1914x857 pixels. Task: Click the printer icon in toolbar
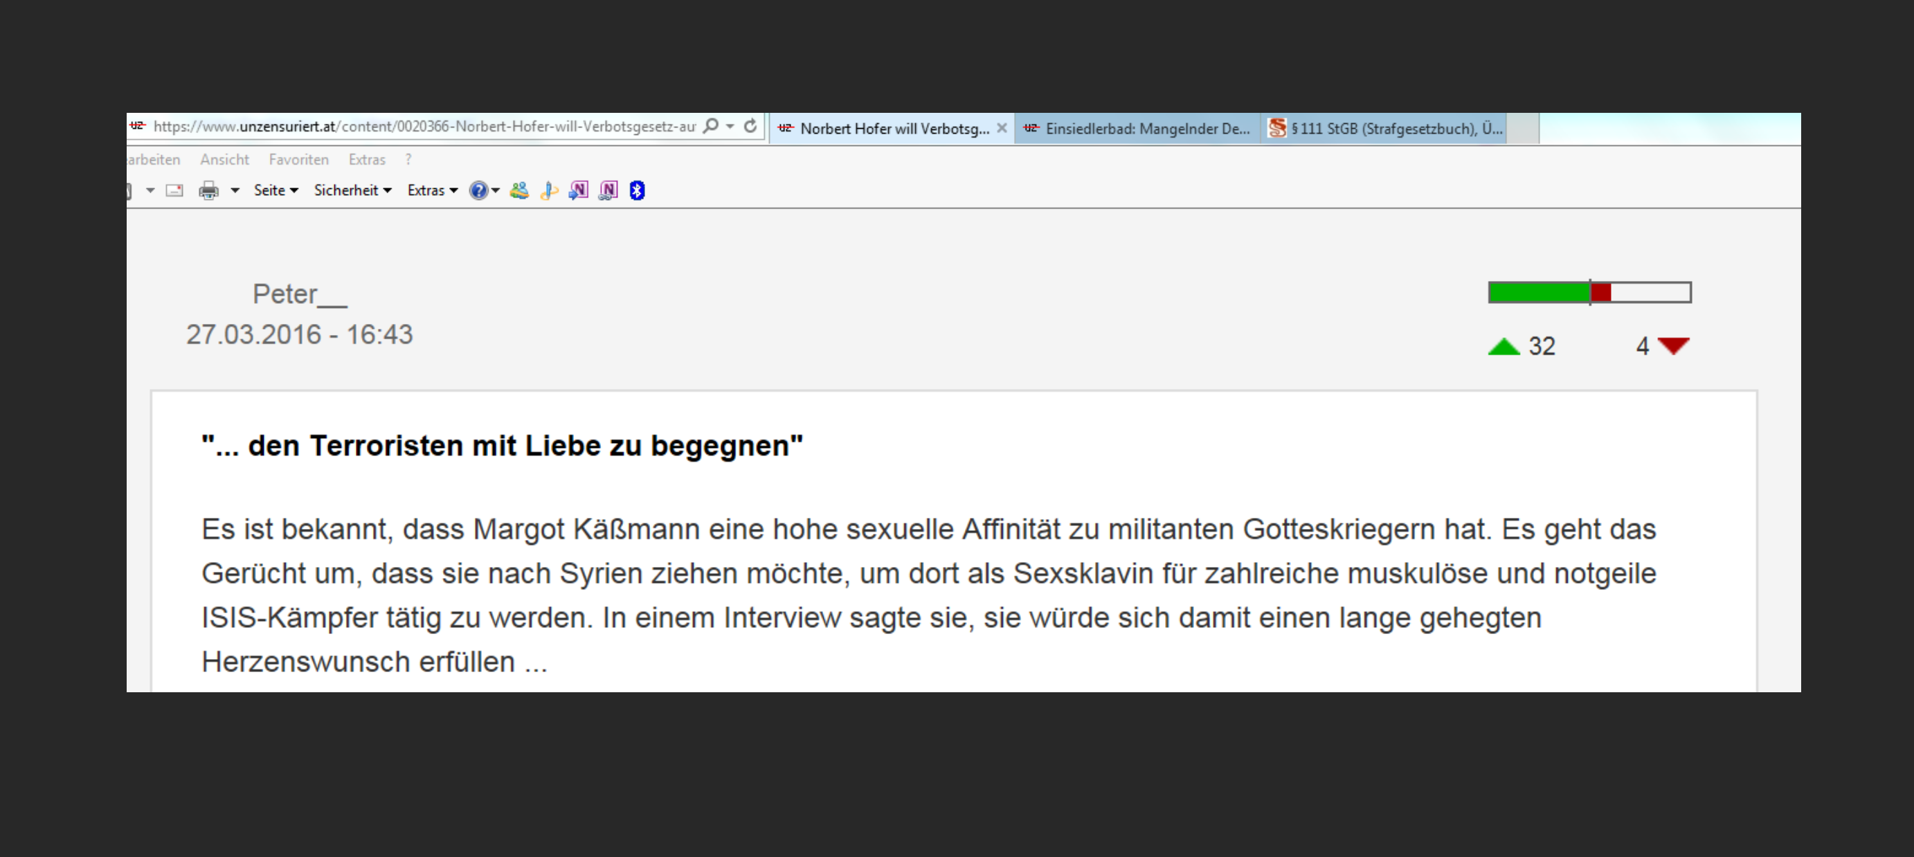pos(209,191)
